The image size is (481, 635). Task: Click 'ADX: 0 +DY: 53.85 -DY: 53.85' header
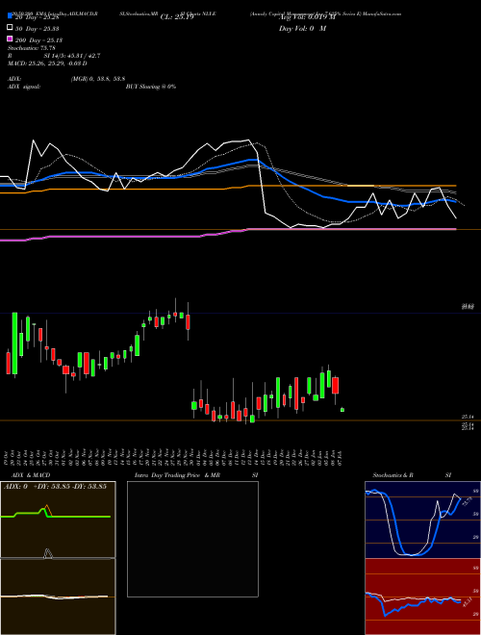[x=55, y=486]
